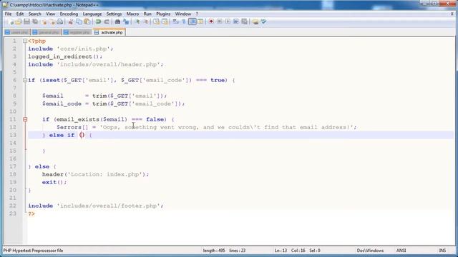Viewport: 458px width, 257px height.
Task: Collapse the isset if block on line 6
Action: pos(25,80)
